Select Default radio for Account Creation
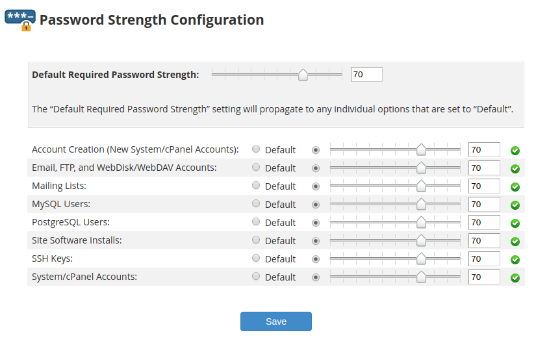The image size is (549, 339). coord(256,149)
